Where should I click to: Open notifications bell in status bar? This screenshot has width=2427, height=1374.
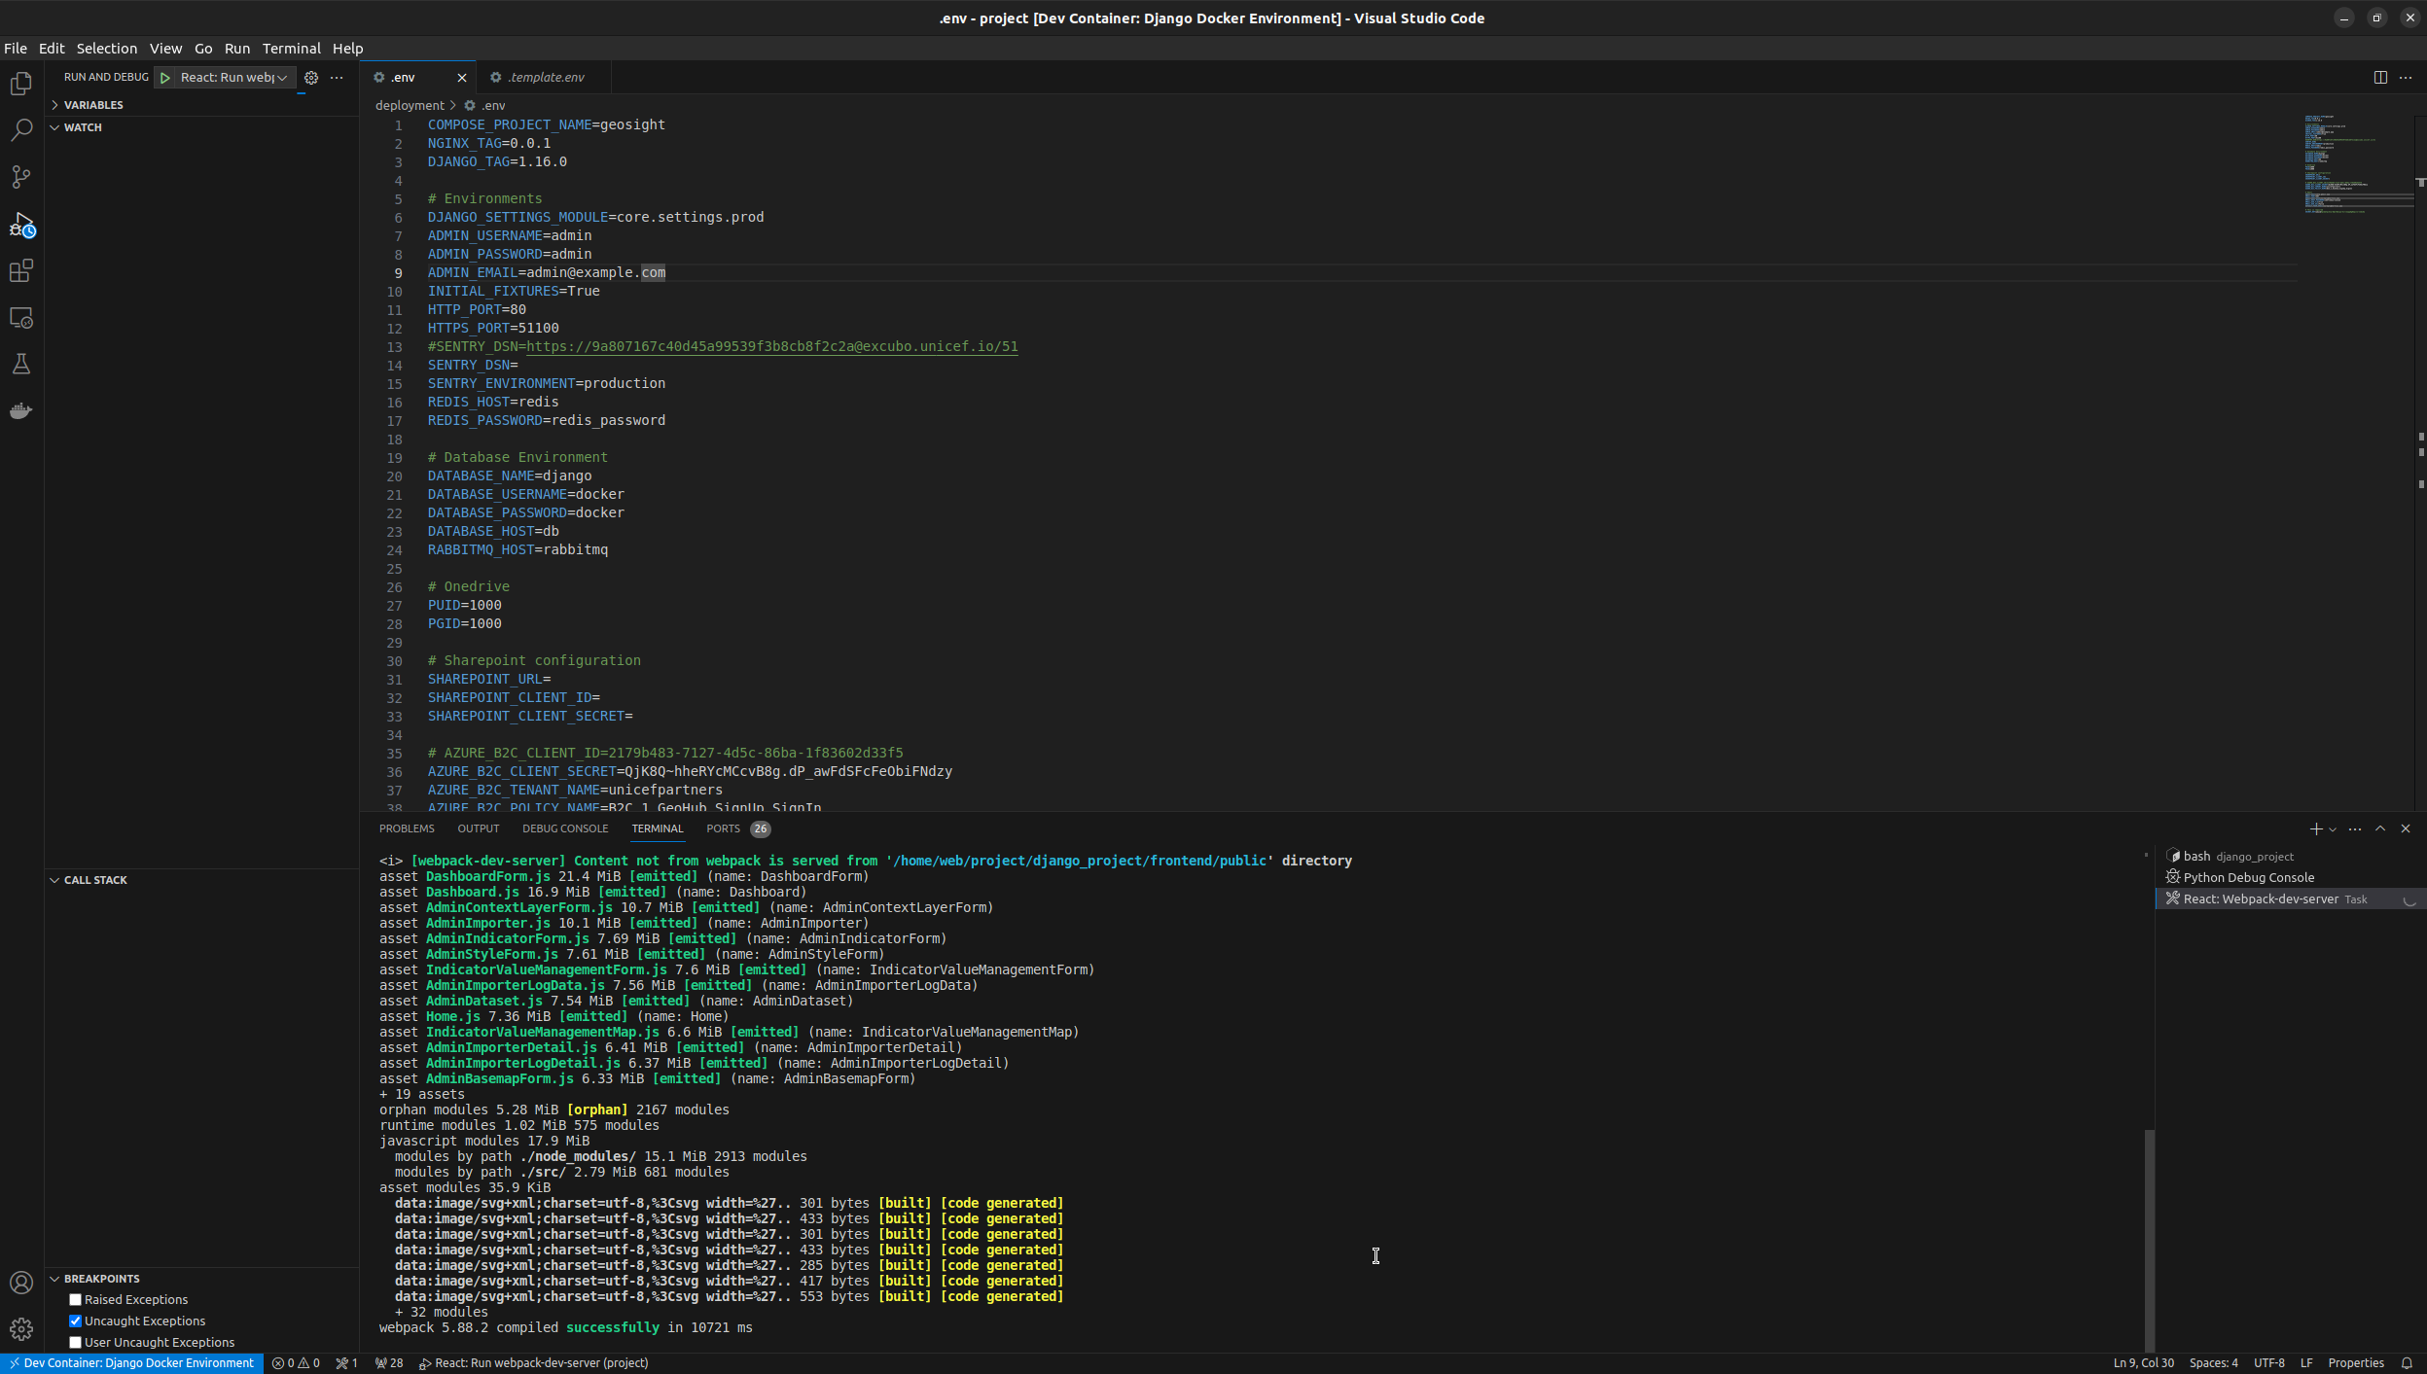(2407, 1363)
